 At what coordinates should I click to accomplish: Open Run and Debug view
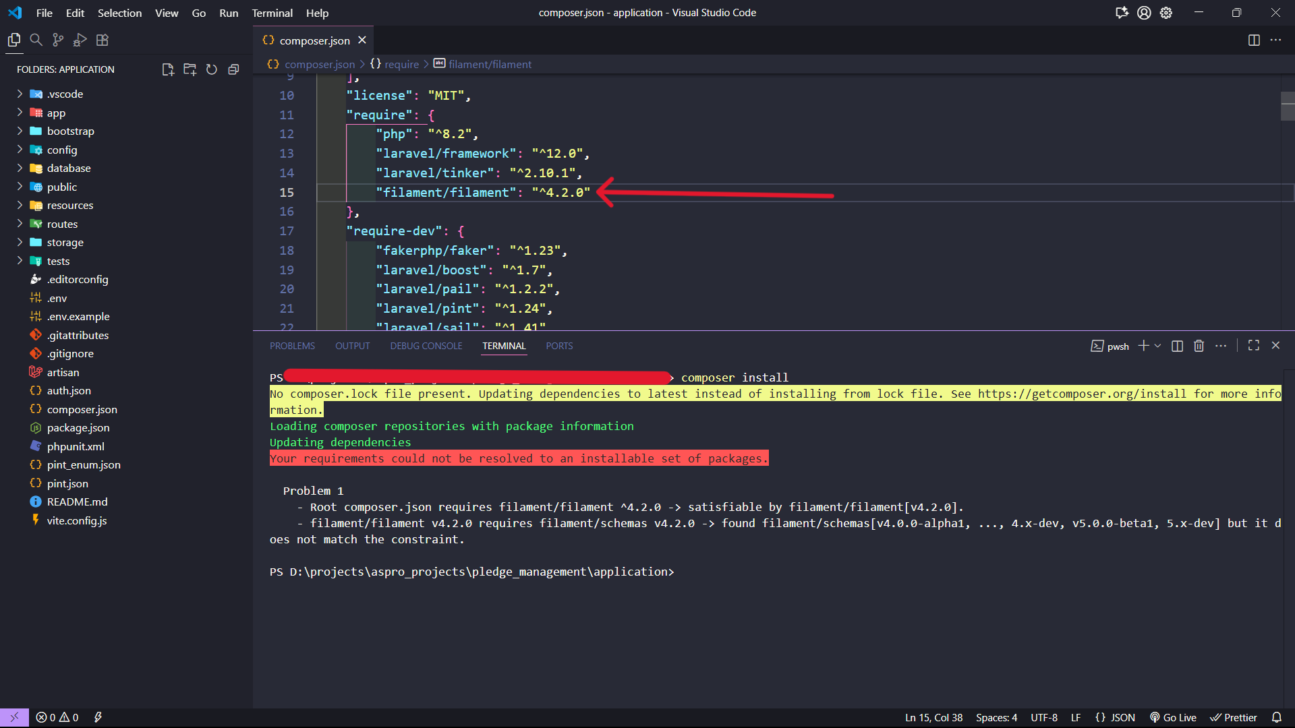pyautogui.click(x=80, y=40)
